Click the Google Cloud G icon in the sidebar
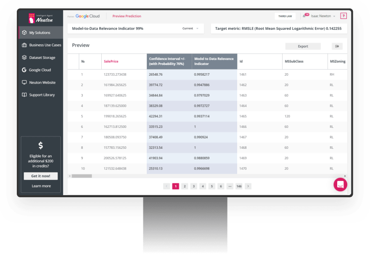This screenshot has width=370, height=254. point(24,70)
